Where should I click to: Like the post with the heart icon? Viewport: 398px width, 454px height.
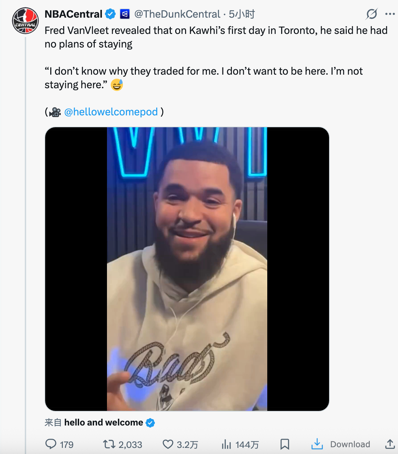click(x=168, y=444)
